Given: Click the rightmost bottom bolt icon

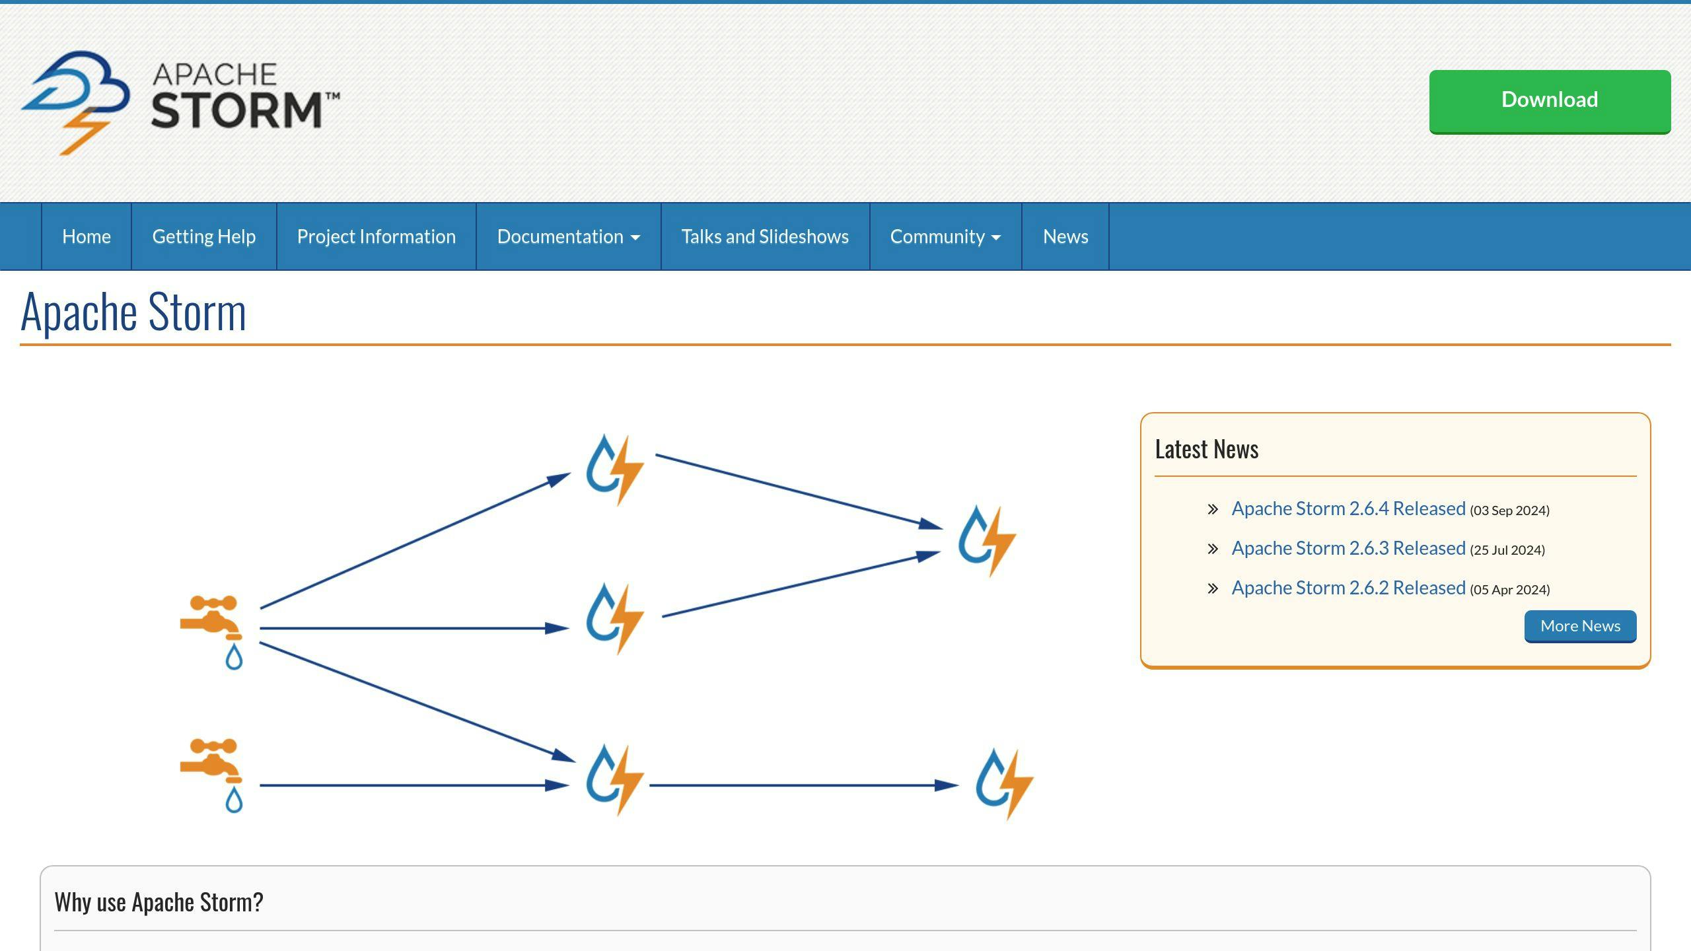Looking at the screenshot, I should (1005, 783).
